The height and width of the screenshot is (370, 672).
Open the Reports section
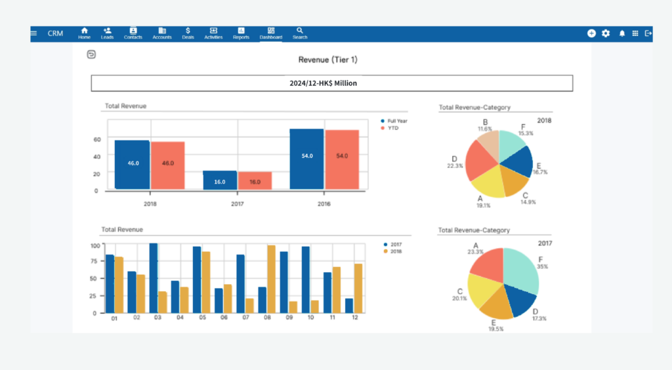[241, 33]
